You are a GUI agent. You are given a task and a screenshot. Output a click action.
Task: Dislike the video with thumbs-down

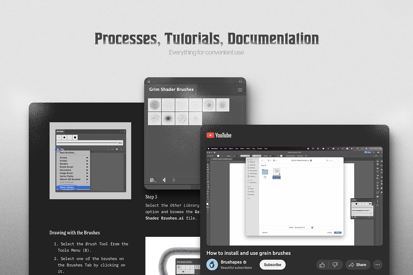[335, 265]
